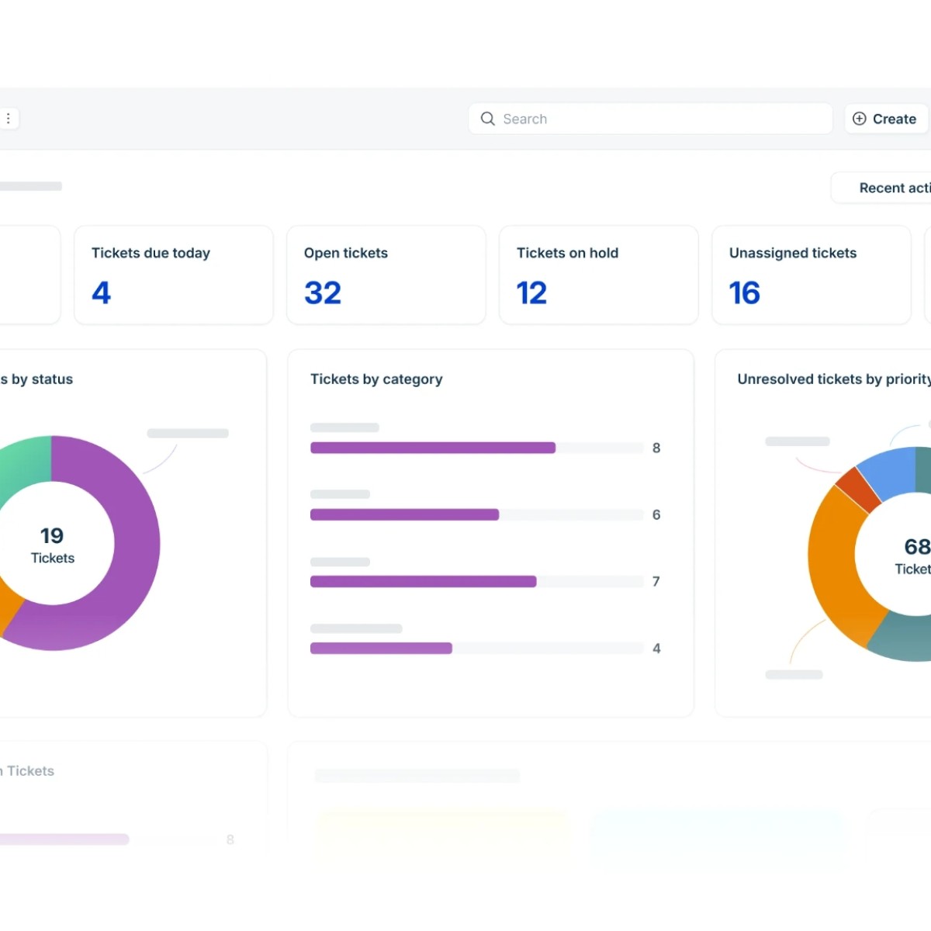Viewport: 931px width, 931px height.
Task: Click the Tickets on hold card
Action: [598, 275]
